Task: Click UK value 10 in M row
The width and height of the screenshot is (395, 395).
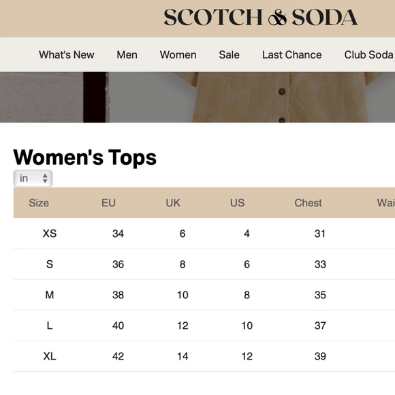Action: pyautogui.click(x=183, y=295)
